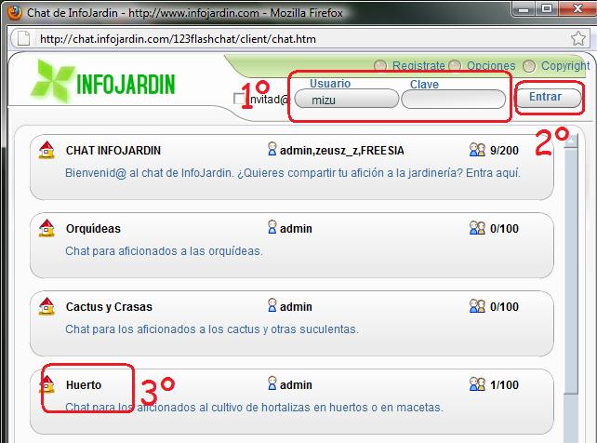This screenshot has height=443, width=597.
Task: Click the Firefox logo in title bar
Action: click(x=15, y=12)
